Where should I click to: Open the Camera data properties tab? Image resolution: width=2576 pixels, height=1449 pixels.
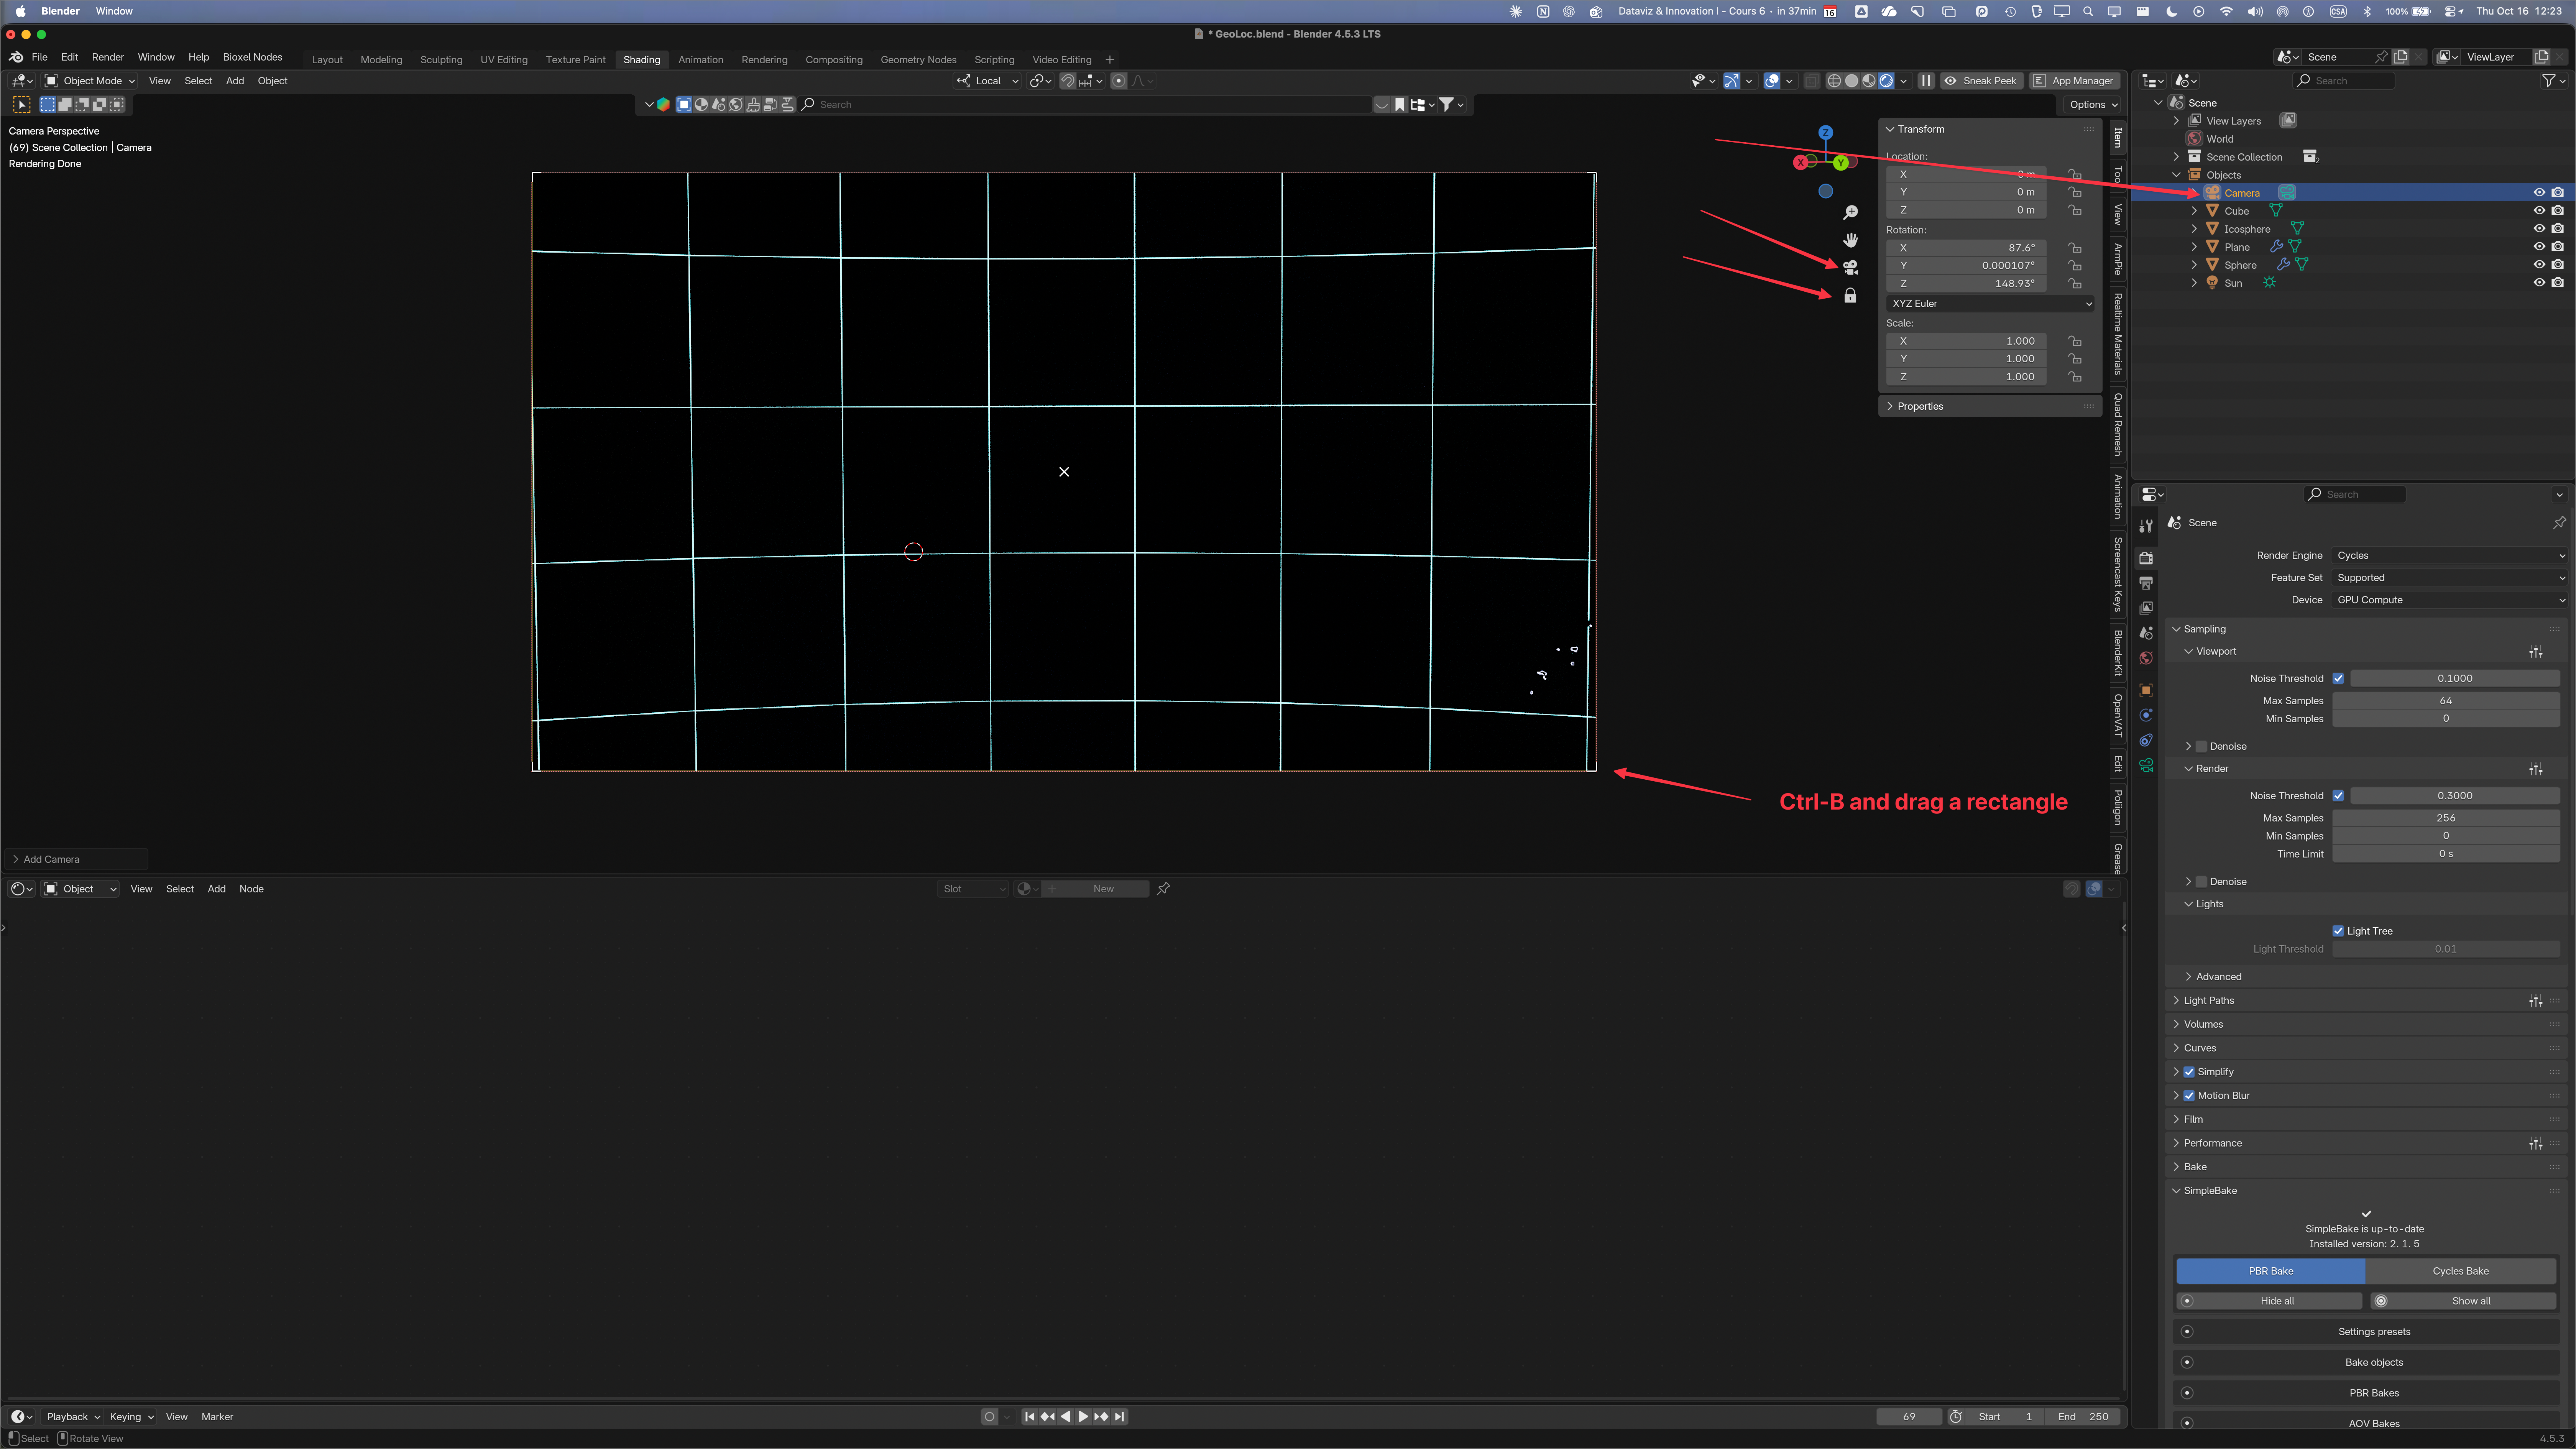[2146, 765]
